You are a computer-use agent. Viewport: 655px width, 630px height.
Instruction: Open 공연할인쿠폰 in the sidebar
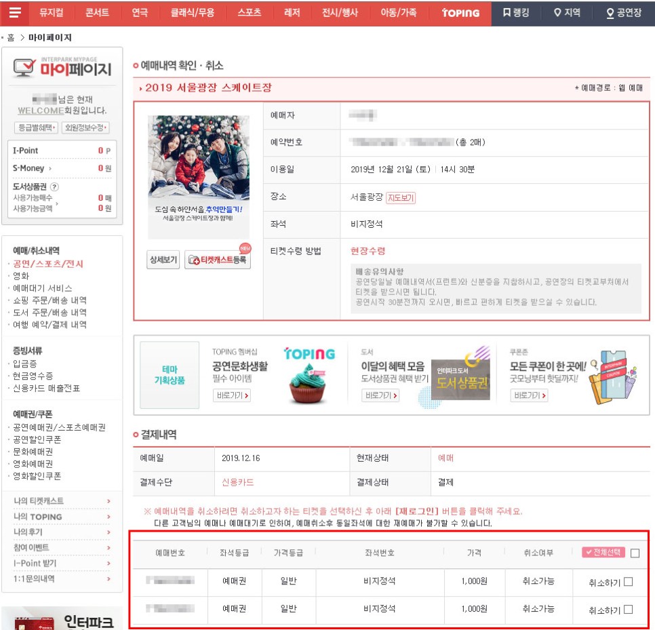tap(37, 439)
